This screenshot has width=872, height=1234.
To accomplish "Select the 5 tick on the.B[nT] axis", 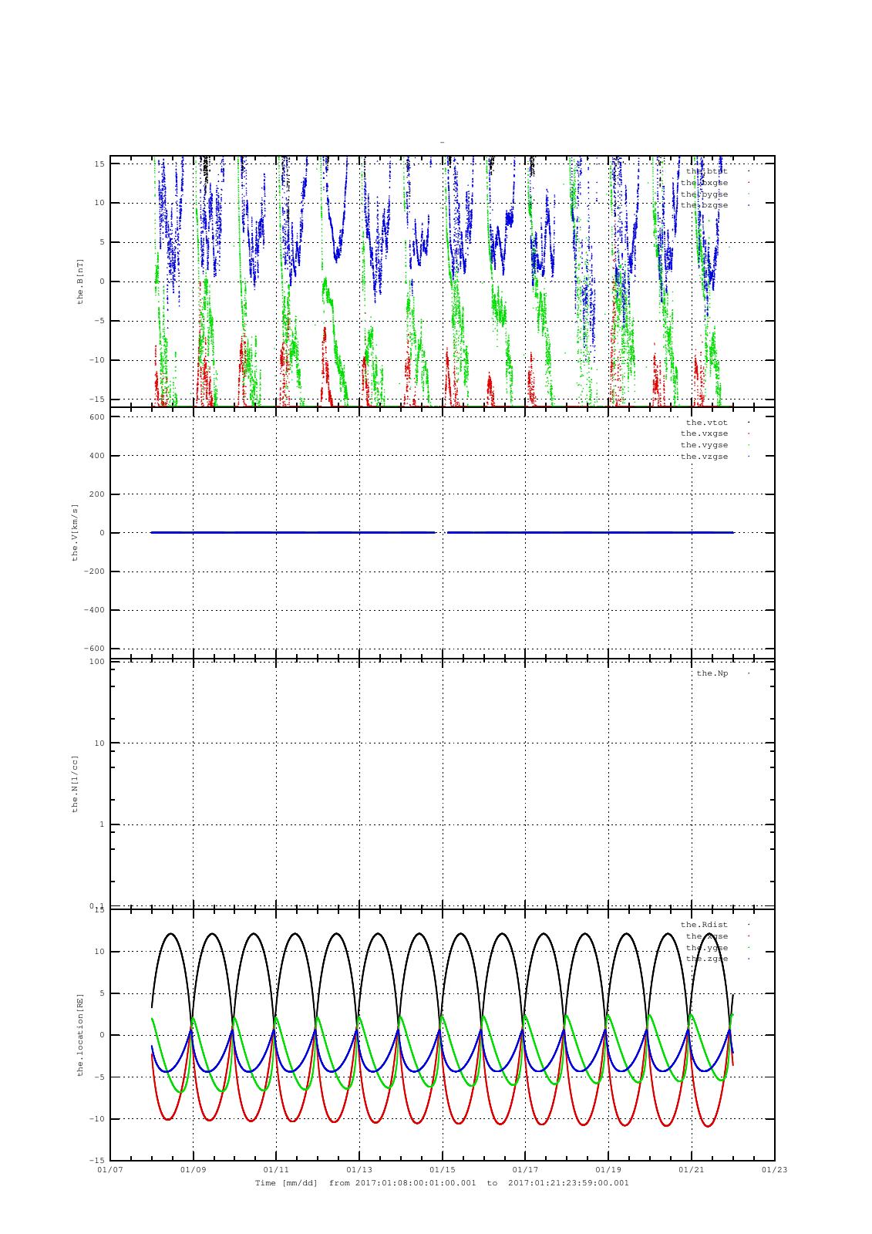I will [x=102, y=242].
